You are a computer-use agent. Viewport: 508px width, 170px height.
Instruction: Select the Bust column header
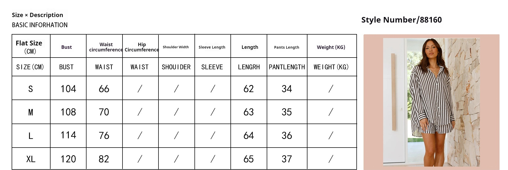66,47
